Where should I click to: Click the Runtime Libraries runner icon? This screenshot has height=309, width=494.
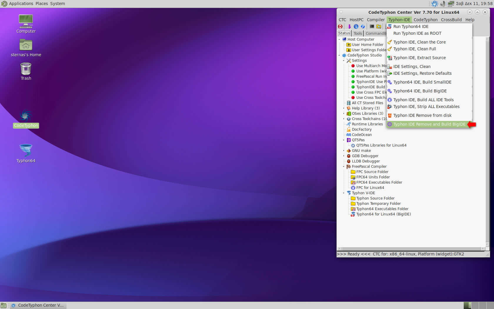tap(349, 124)
